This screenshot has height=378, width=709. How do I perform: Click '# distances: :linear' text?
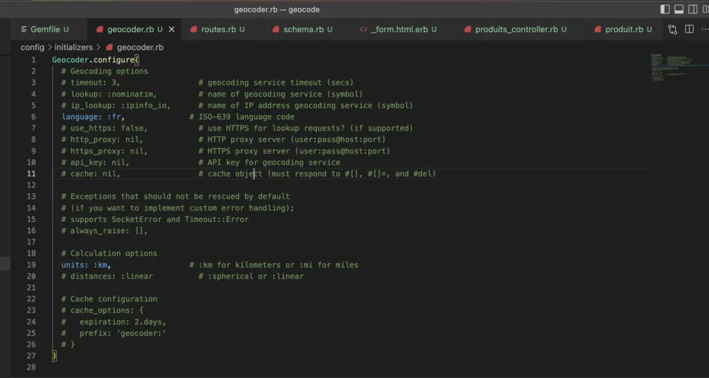(x=107, y=276)
